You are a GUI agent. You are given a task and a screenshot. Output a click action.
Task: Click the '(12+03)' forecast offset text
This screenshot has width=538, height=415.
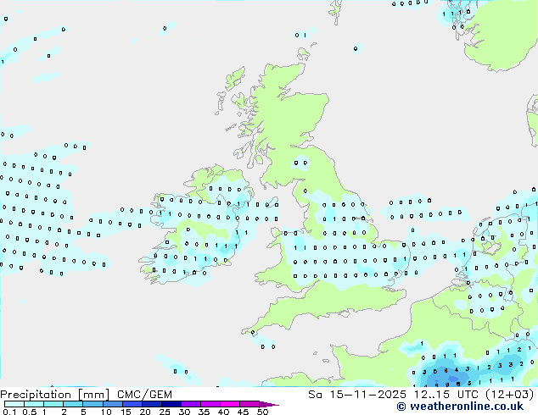click(x=510, y=395)
